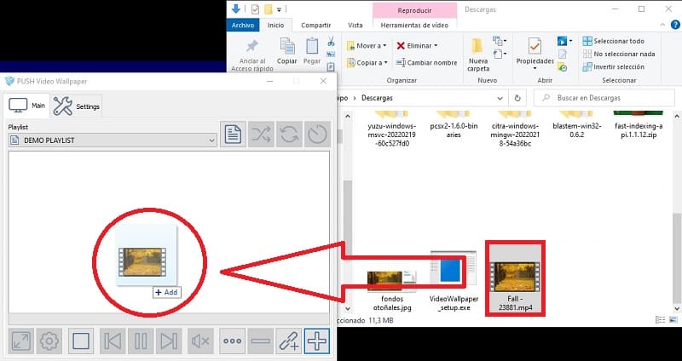Viewport: 682px width, 361px height.
Task: Click the scissors cut icon in ribbon
Action: click(x=331, y=42)
